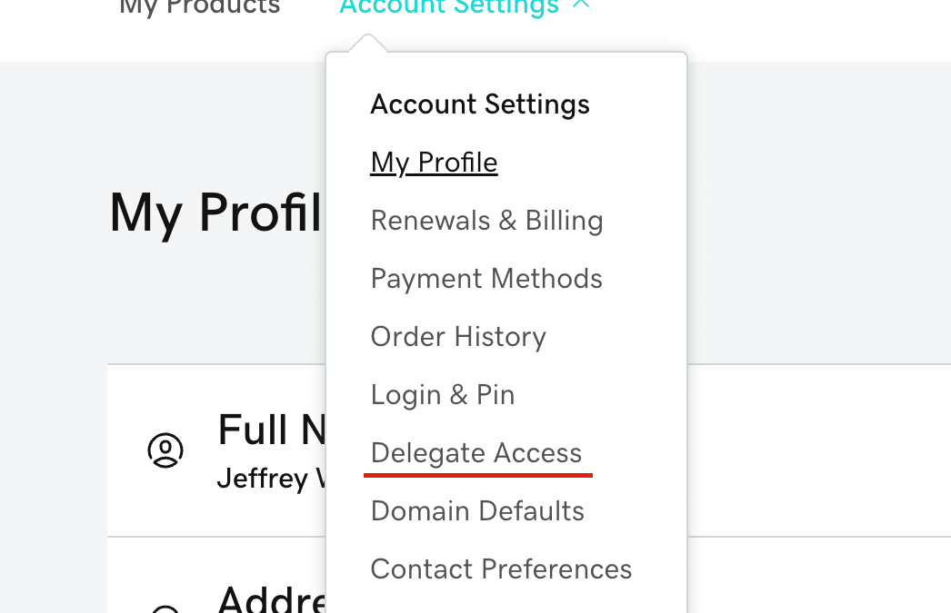Viewport: 951px width, 613px height.
Task: Open Contact Preferences
Action: pos(501,569)
